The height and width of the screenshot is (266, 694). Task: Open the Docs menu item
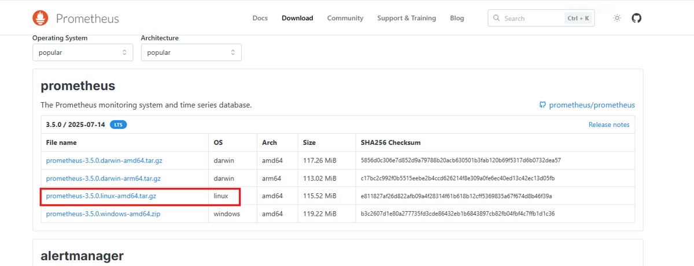260,18
